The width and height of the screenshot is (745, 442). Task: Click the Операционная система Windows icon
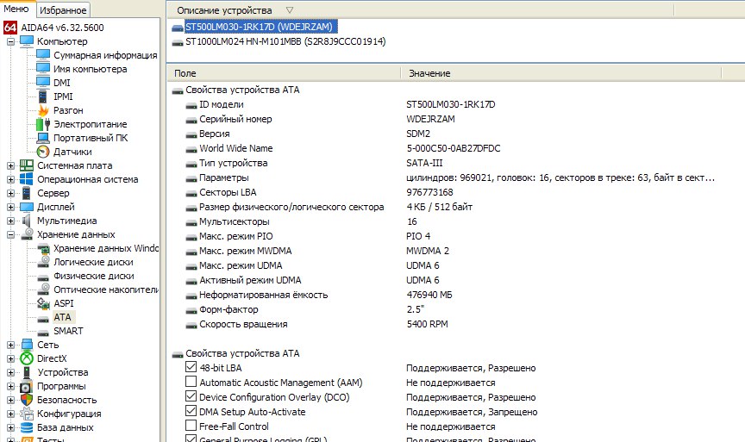[27, 179]
